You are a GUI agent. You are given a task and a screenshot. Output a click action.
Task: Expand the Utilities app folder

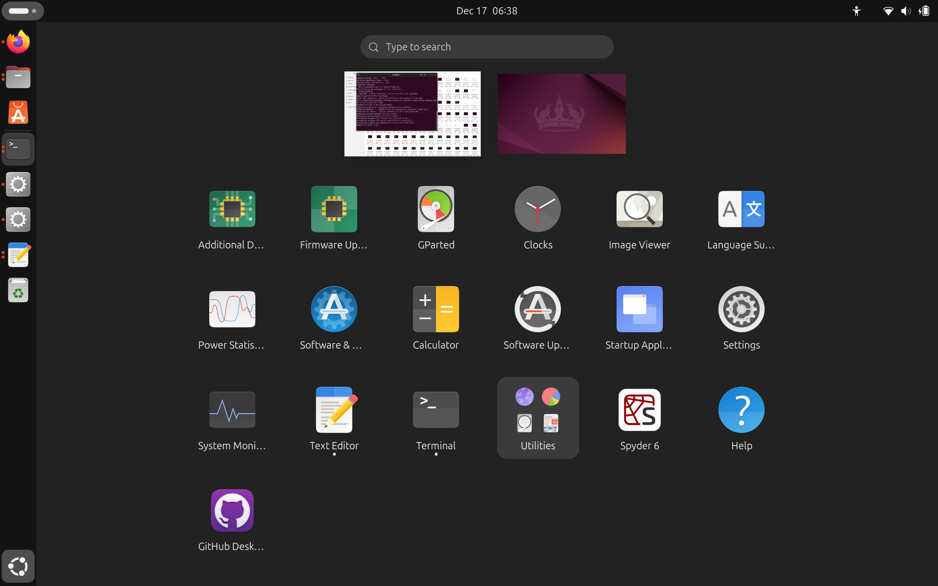(538, 417)
